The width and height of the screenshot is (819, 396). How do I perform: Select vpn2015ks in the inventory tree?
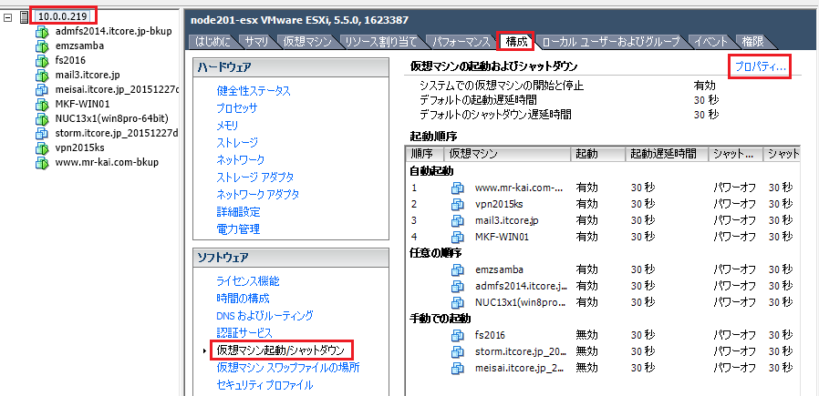pos(80,148)
